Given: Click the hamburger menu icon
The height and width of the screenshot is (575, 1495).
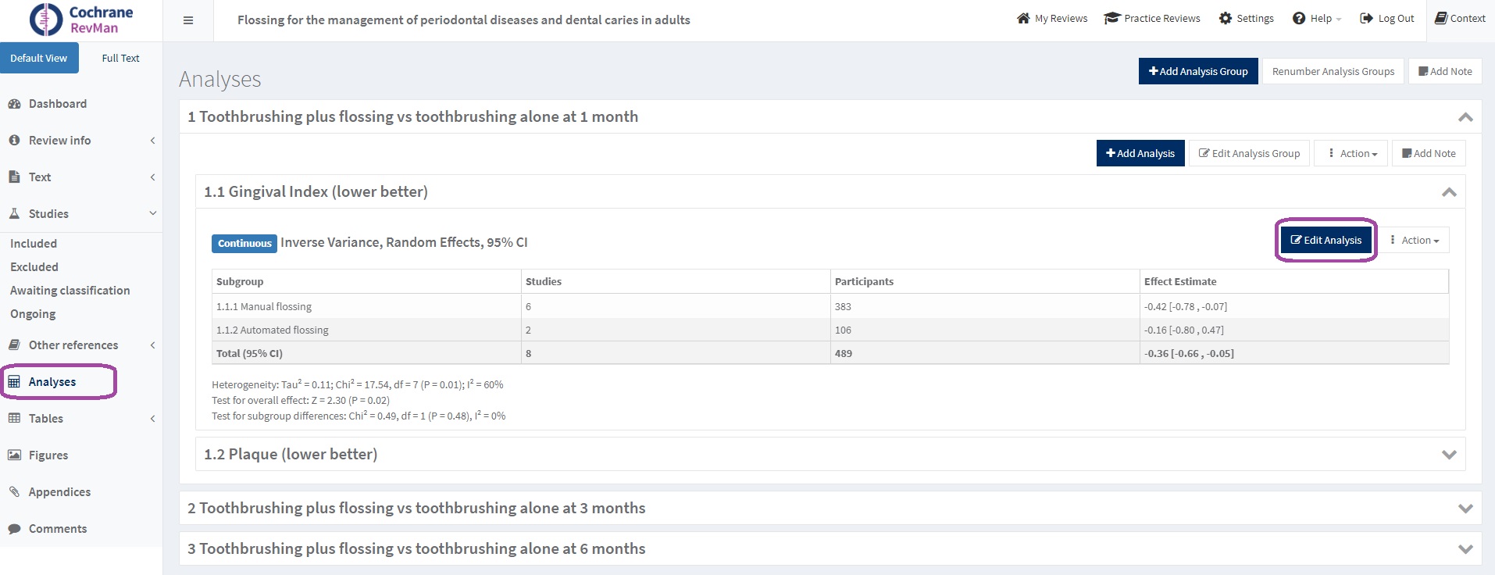Looking at the screenshot, I should 188,20.
